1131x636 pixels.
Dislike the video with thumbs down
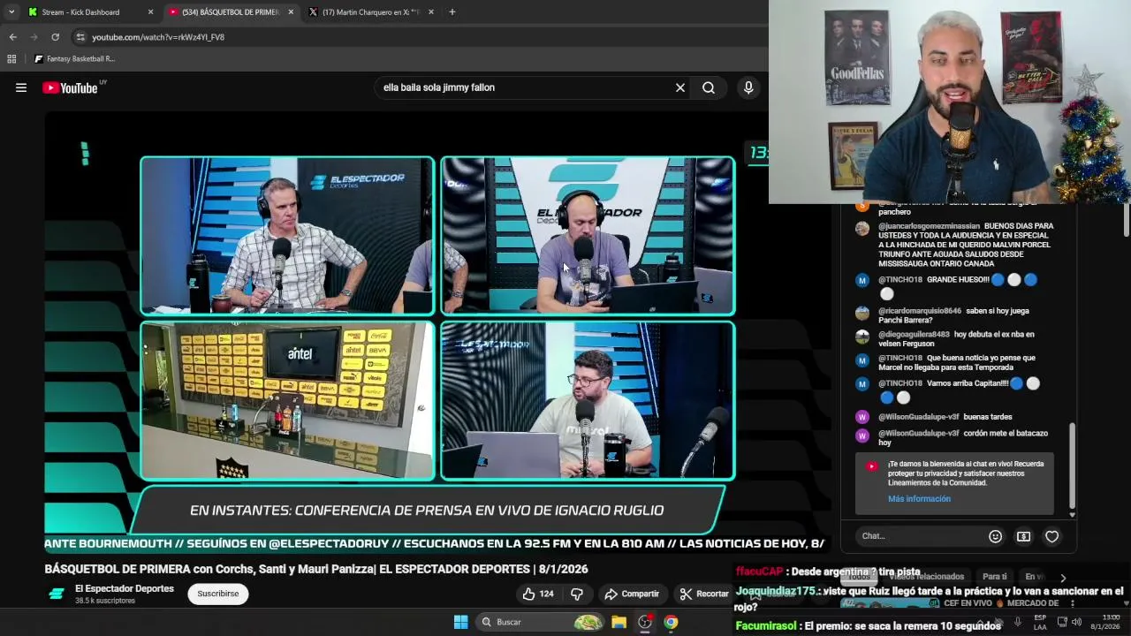click(577, 594)
